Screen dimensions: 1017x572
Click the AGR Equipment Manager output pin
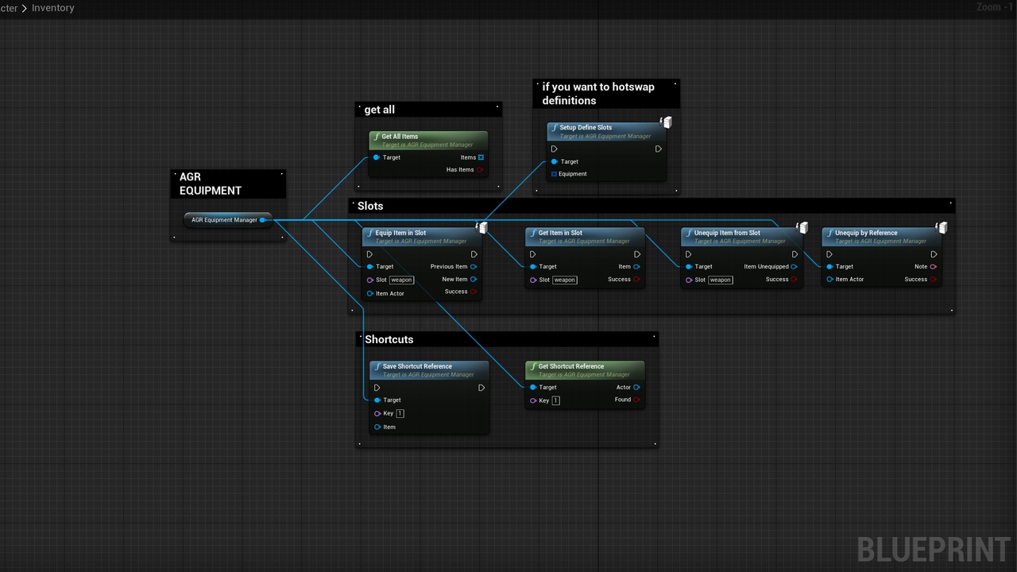262,220
